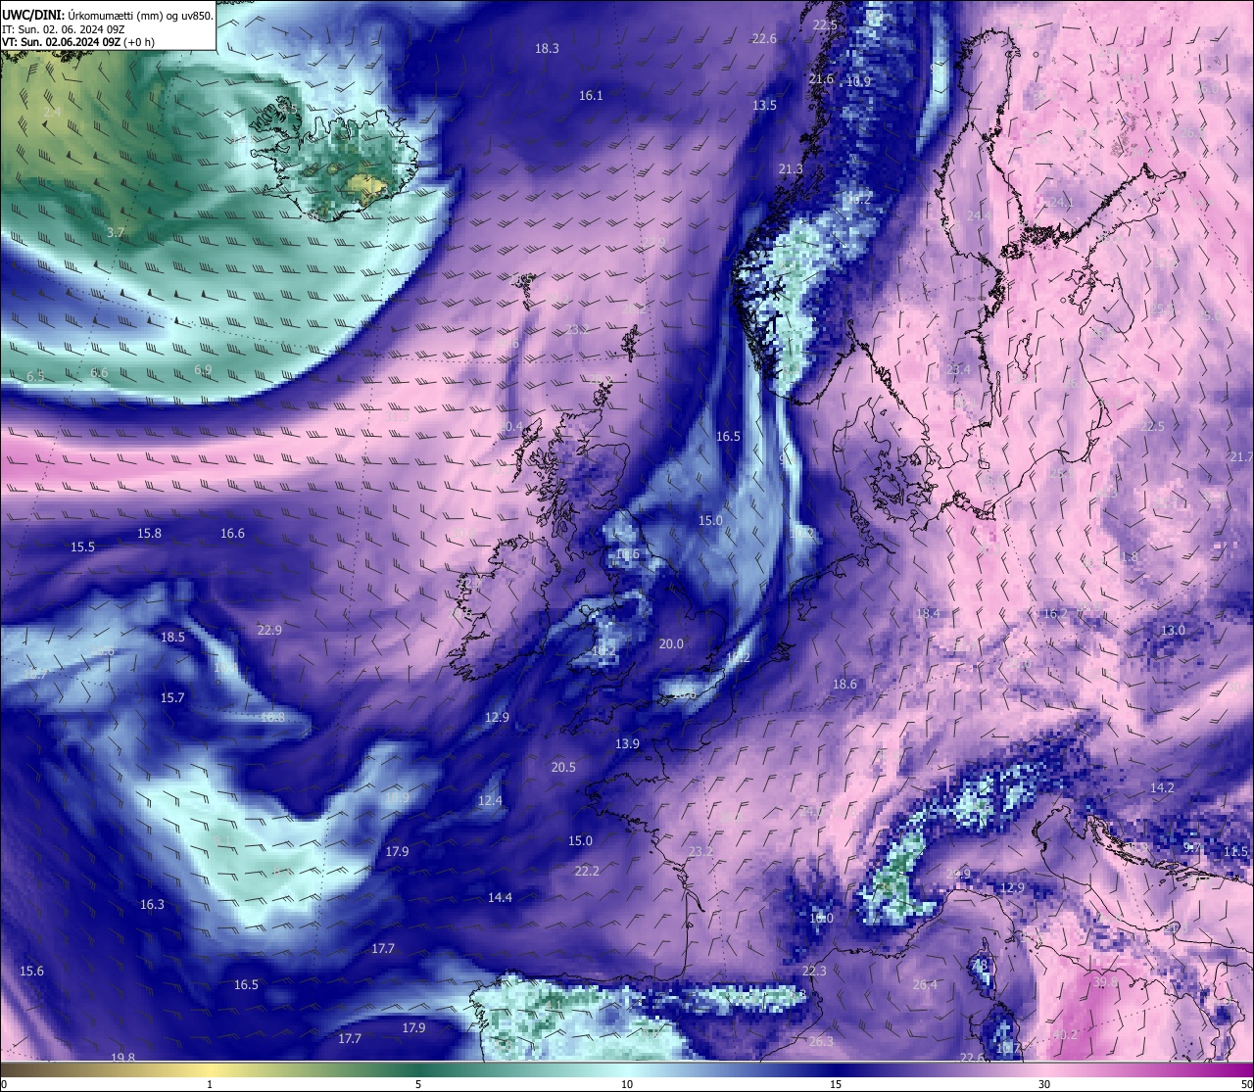Click the 12.4 map value
Viewport: 1254px width, 1092px height.
[x=490, y=800]
